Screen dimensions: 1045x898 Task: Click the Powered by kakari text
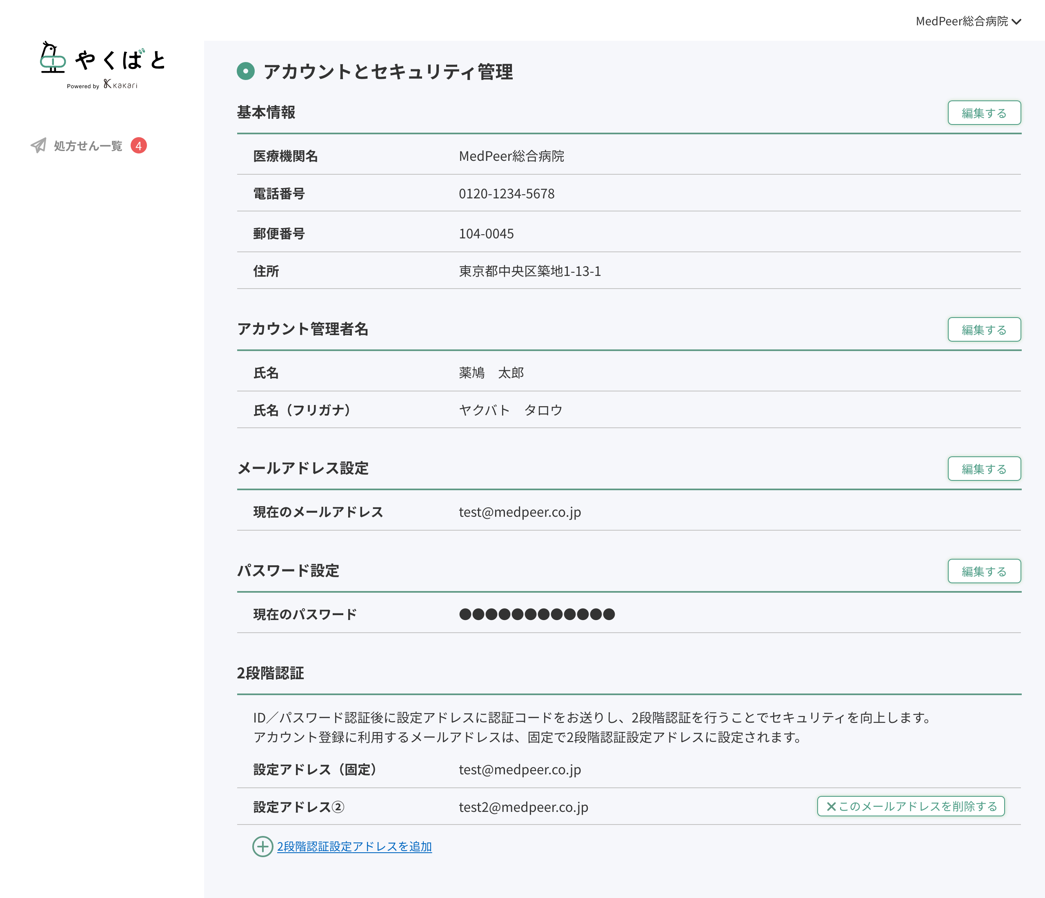102,85
